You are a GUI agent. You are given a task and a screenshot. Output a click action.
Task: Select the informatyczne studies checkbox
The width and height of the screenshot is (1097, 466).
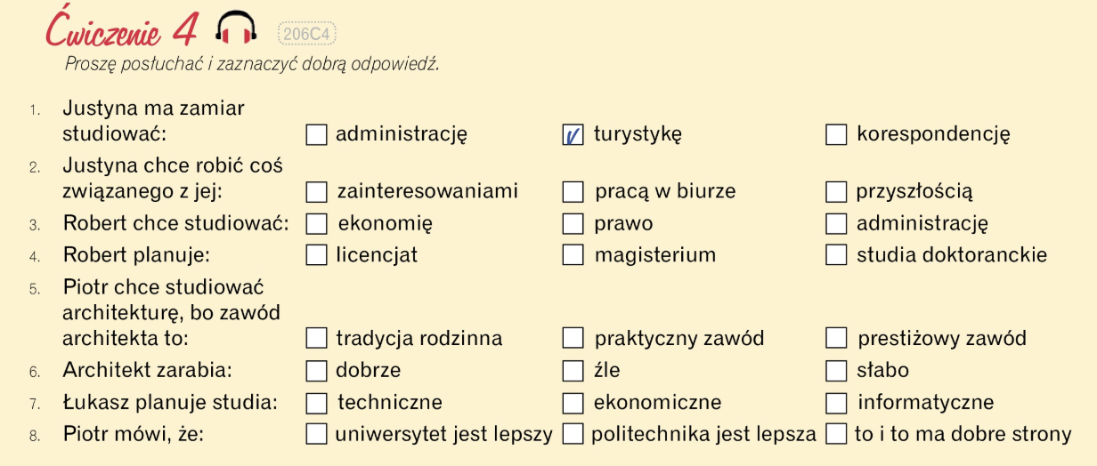[x=836, y=403]
